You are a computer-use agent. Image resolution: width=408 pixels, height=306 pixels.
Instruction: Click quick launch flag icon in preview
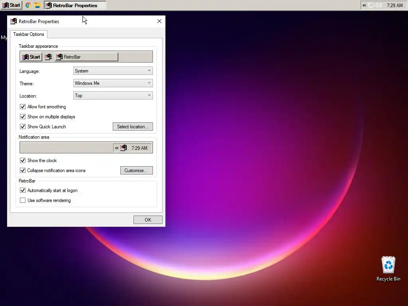[48, 57]
